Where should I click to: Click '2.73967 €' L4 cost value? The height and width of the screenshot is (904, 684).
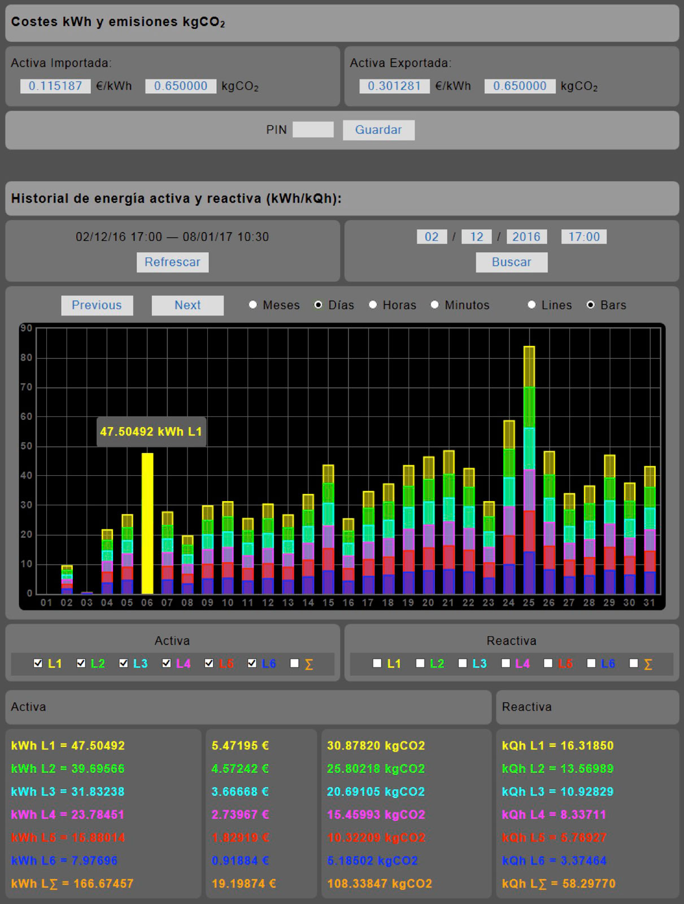[240, 815]
